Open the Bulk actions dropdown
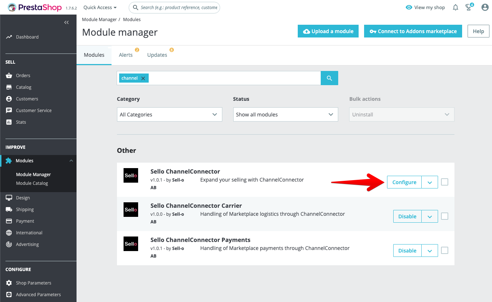The width and height of the screenshot is (492, 302). (402, 114)
